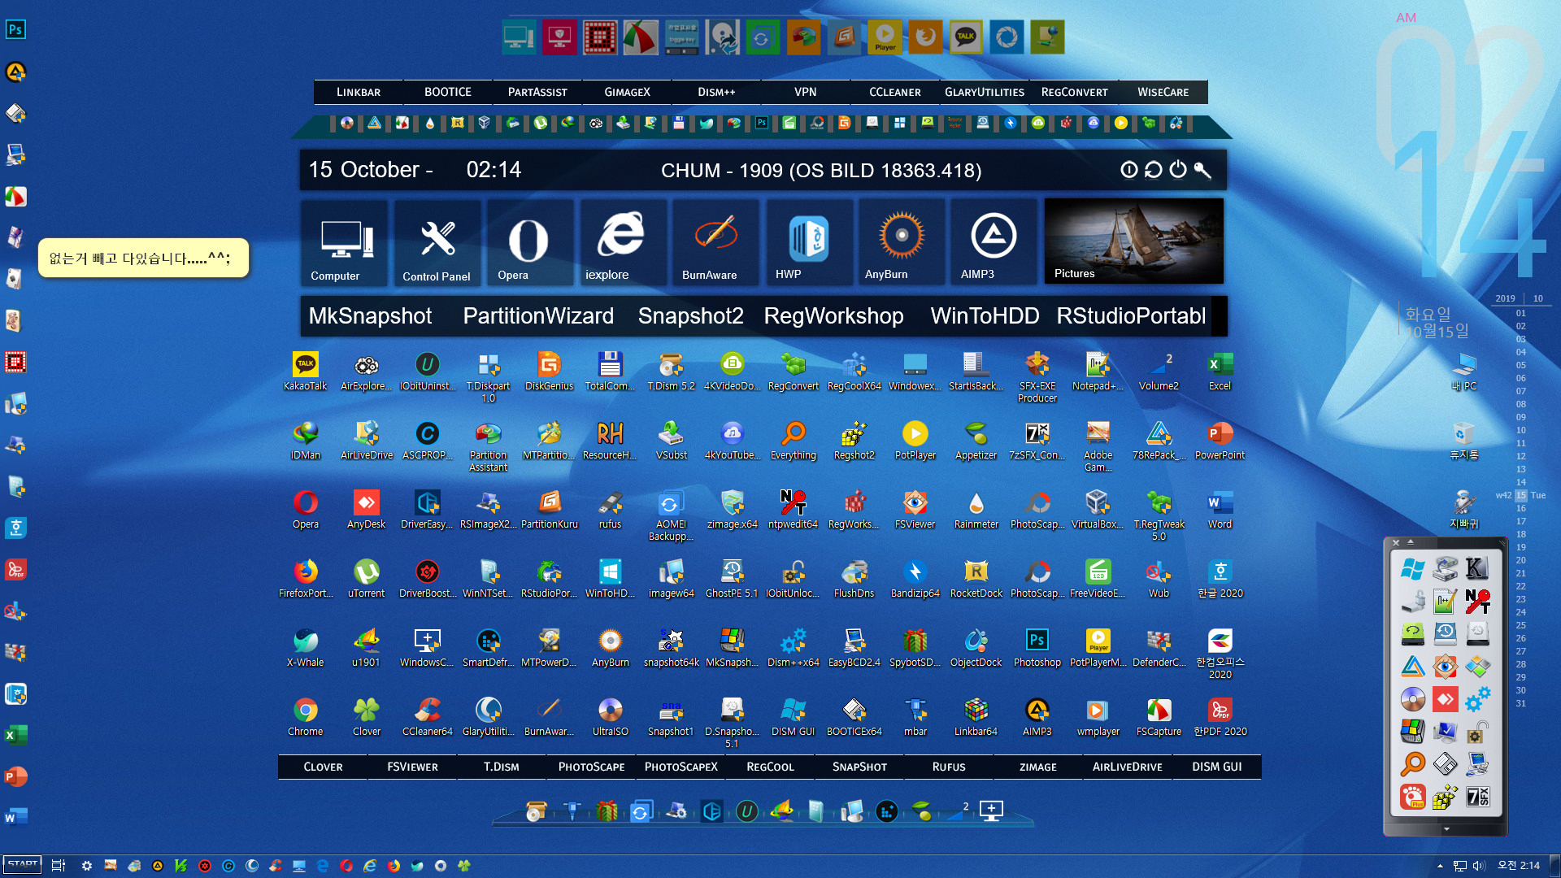Open the AnyDesk desktop icon
The image size is (1561, 878).
point(366,510)
